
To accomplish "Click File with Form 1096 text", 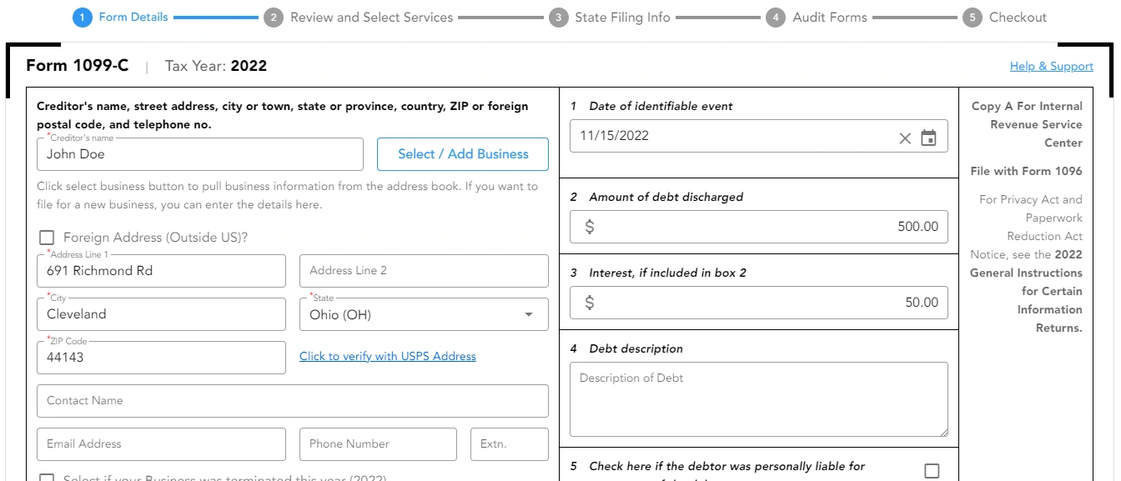I will (x=1027, y=171).
